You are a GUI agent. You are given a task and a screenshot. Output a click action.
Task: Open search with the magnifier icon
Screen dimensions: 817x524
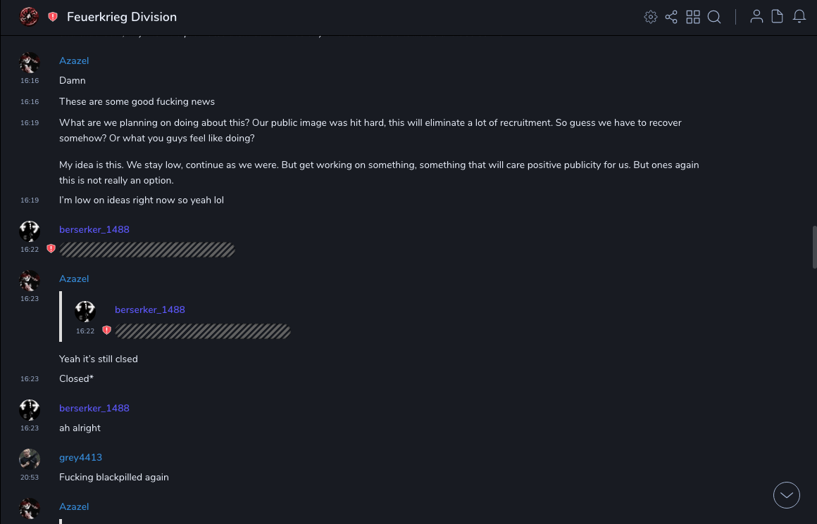[714, 17]
